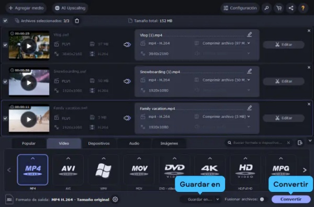314x207 pixels.
Task: Open AI Upscaling
Action: coord(70,8)
